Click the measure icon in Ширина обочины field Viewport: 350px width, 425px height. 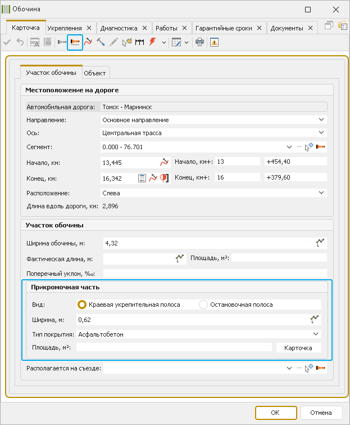pyautogui.click(x=321, y=243)
